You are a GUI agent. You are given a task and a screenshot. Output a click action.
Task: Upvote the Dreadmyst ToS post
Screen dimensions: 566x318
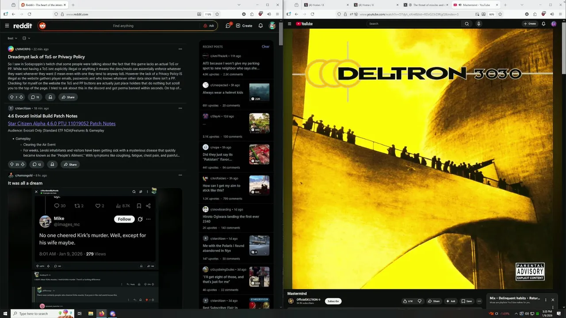pyautogui.click(x=12, y=97)
